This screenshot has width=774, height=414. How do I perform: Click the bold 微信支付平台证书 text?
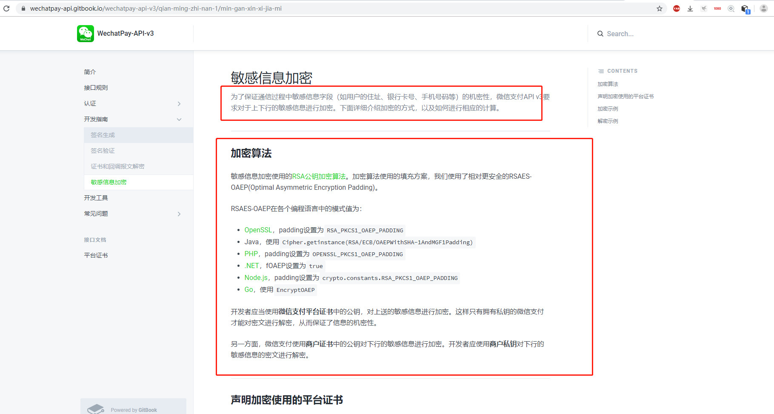[306, 311]
